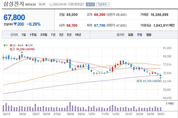Image resolution: width=178 pixels, height=118 pixels.
Task: Click the stock name 삼성전자
Action: tap(14, 4)
